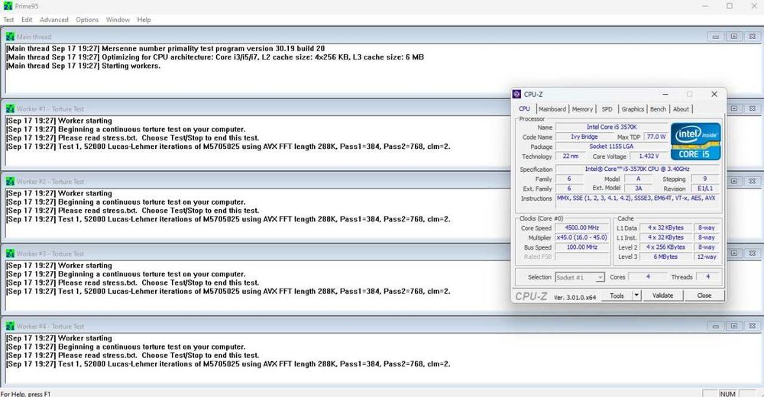Click the Rated FSB empty field
764x397 pixels.
point(581,257)
